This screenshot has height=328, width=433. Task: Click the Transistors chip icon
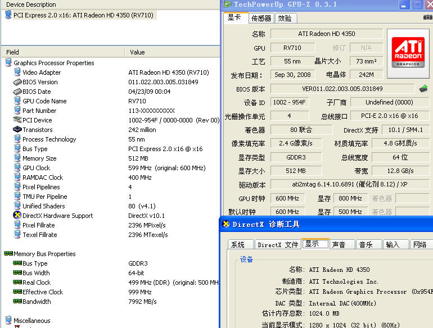[x=17, y=129]
